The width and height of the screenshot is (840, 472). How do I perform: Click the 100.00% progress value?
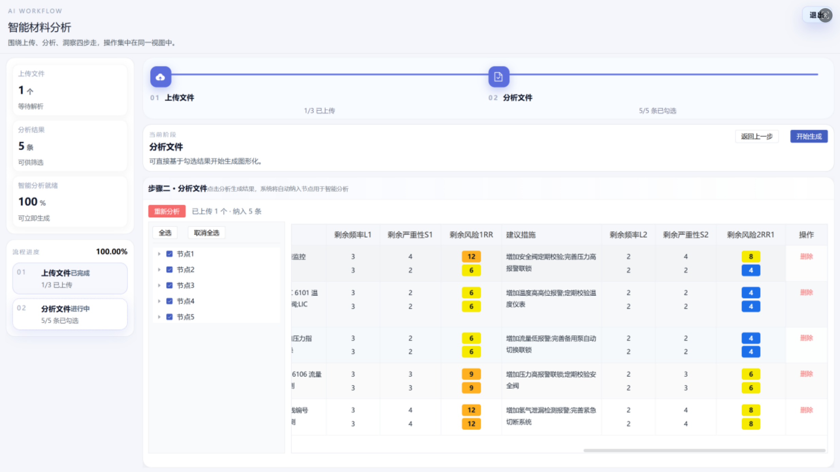click(112, 252)
